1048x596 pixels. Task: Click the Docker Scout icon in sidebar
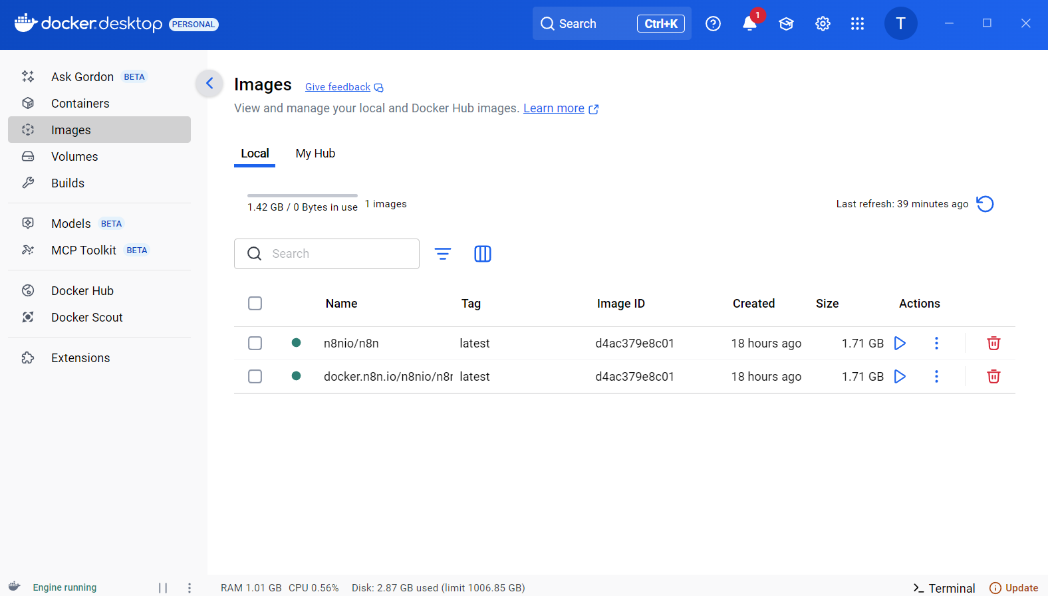click(28, 317)
